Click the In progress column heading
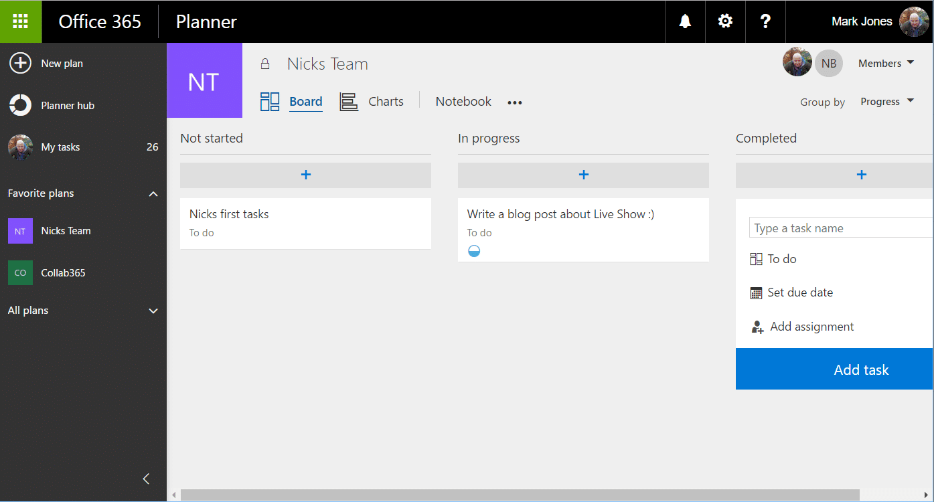The height and width of the screenshot is (502, 934). tap(489, 139)
